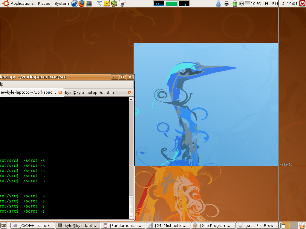
Task: Close the ~/workspac... terminal tab
Action: coord(60,92)
